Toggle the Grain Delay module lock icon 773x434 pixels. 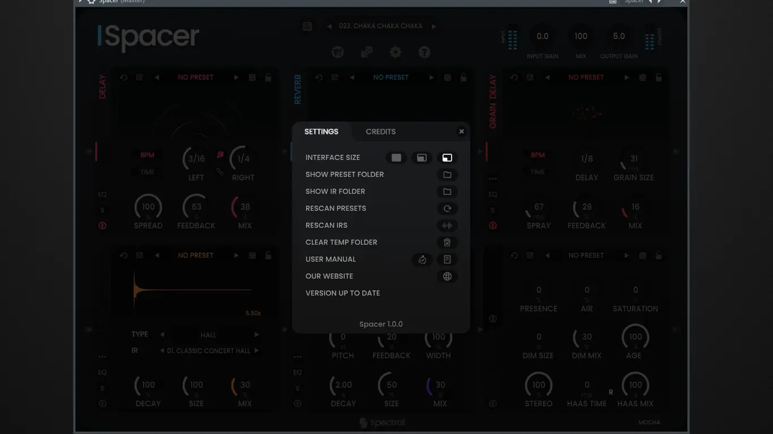click(659, 77)
